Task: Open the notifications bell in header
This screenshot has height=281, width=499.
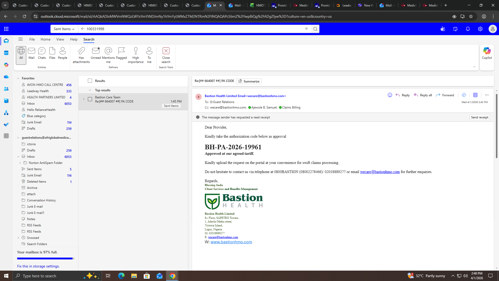Action: [x=468, y=29]
